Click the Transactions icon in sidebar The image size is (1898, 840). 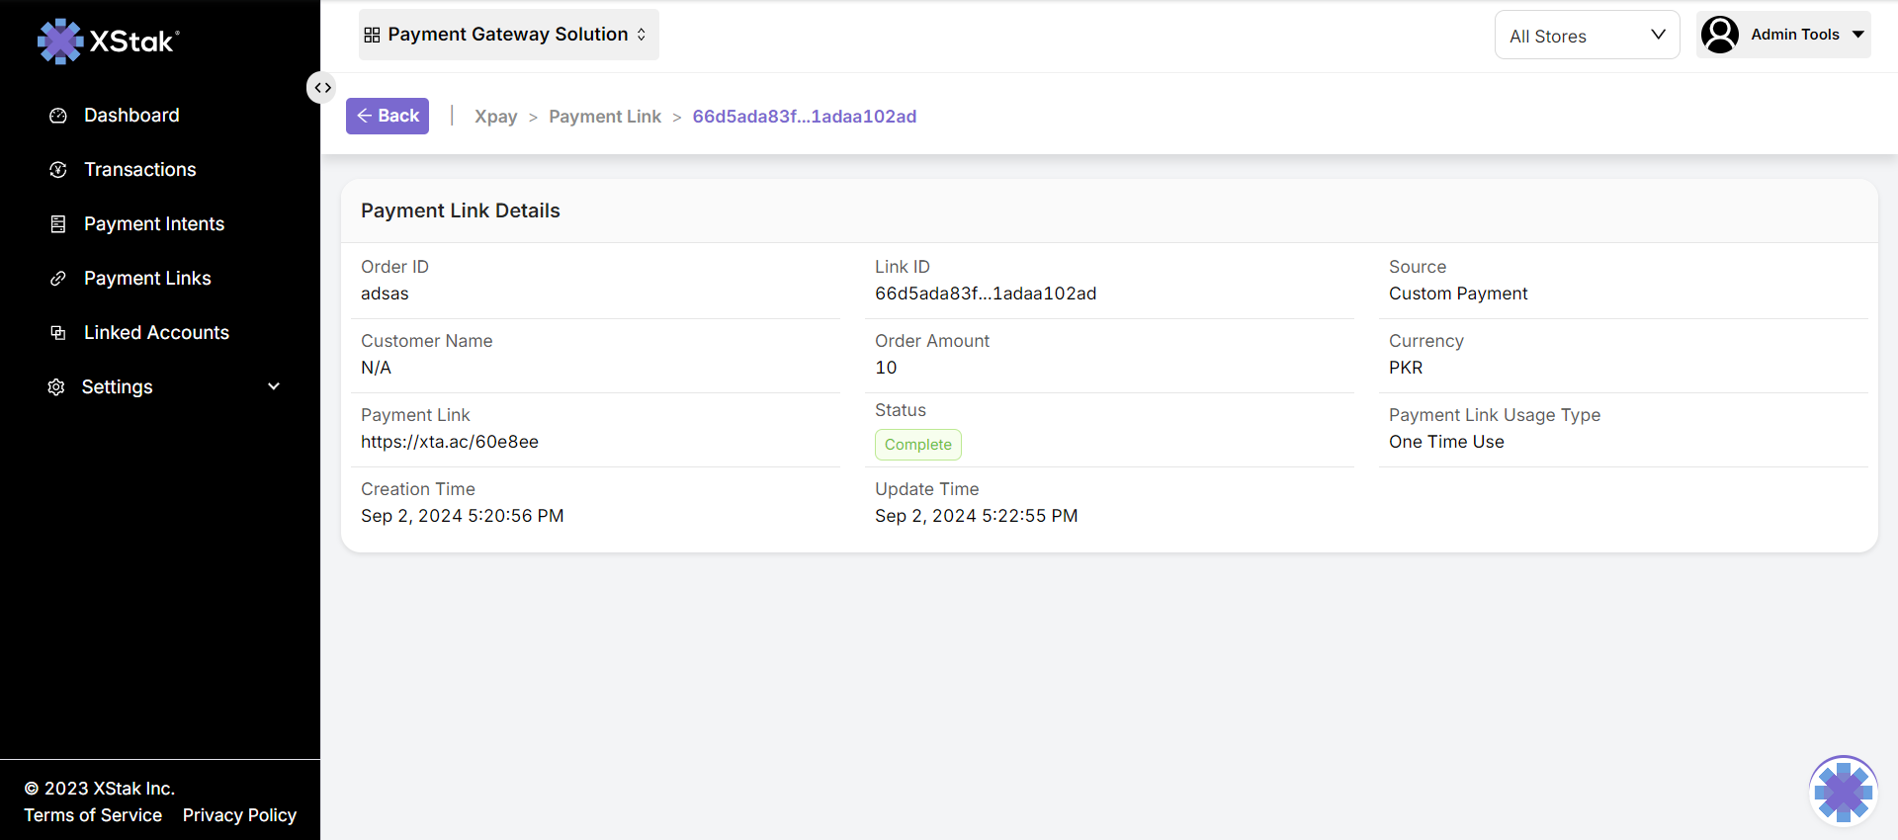tap(58, 170)
